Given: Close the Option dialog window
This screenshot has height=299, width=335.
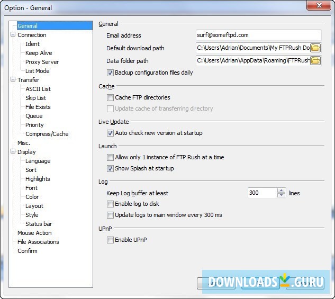Looking at the screenshot, I should coord(319,5).
